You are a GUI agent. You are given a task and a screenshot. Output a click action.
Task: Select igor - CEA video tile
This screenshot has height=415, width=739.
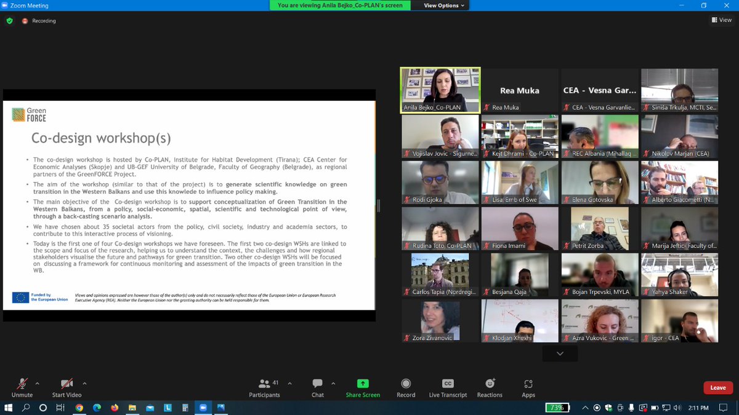(x=679, y=321)
